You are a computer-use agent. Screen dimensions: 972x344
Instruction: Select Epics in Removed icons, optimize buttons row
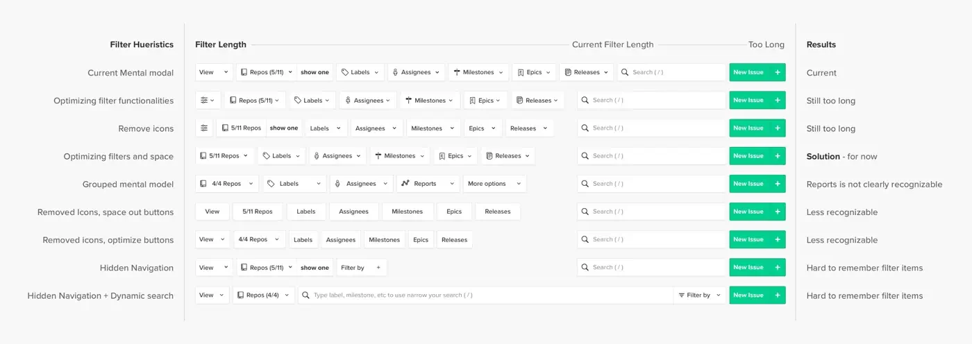(421, 239)
